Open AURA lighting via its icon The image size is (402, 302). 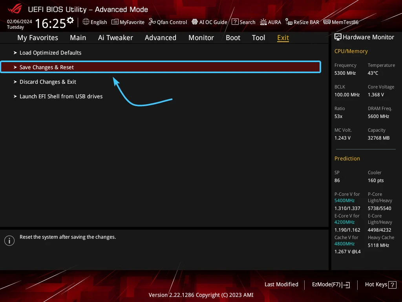[x=263, y=22]
